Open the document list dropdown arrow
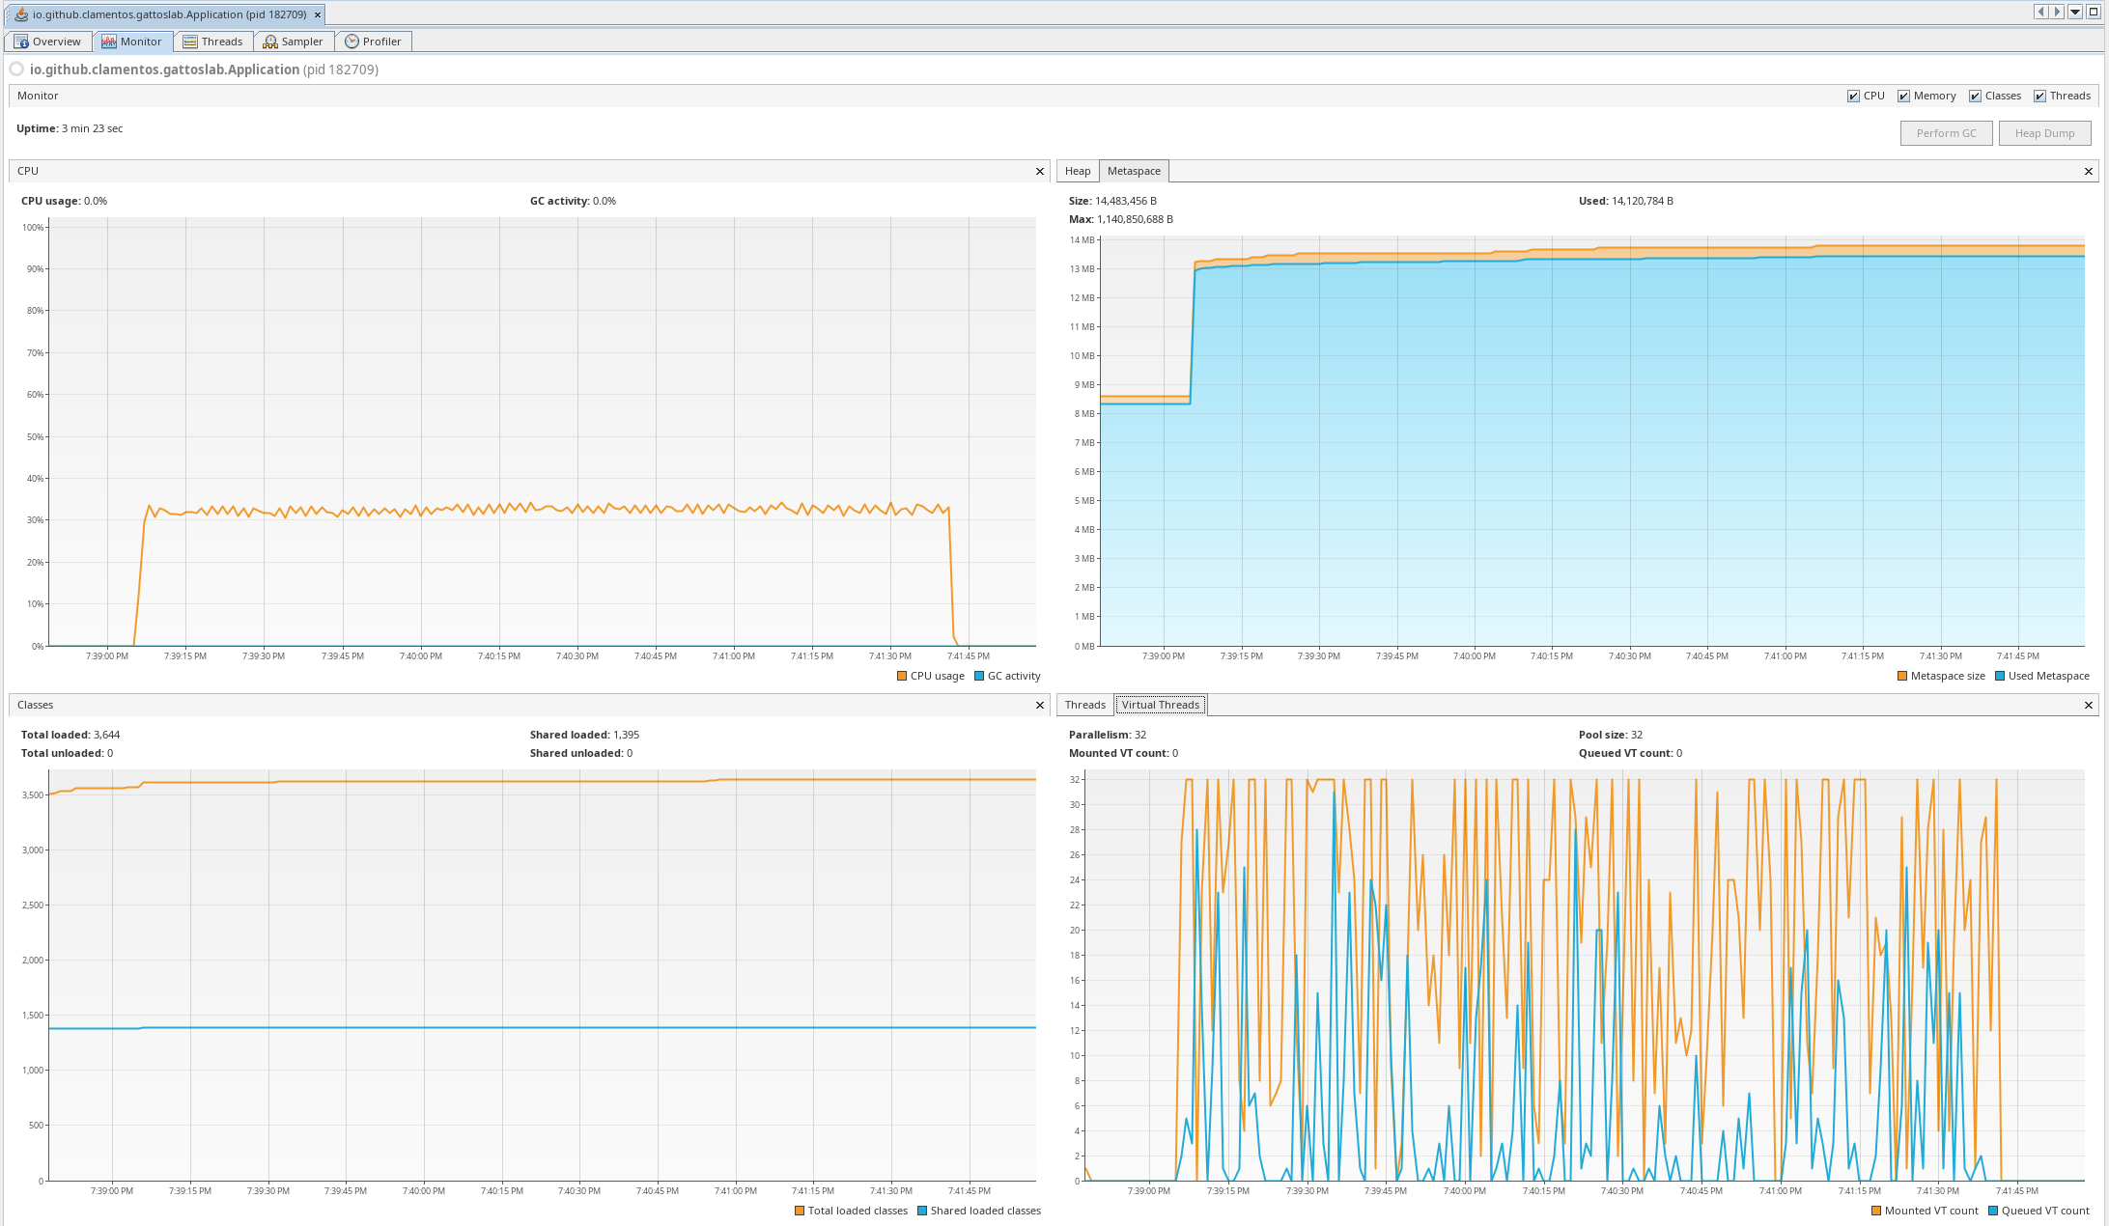The width and height of the screenshot is (2109, 1226). [2075, 12]
